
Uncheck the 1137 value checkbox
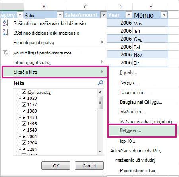24,104
